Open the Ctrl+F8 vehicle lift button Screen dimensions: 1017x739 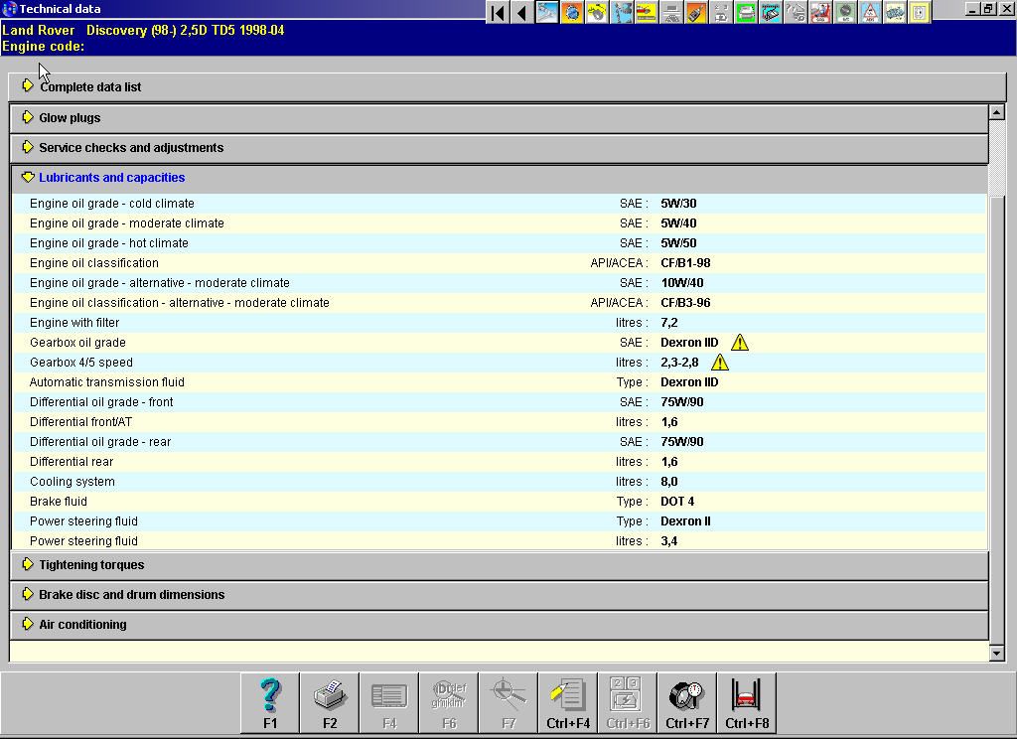747,703
